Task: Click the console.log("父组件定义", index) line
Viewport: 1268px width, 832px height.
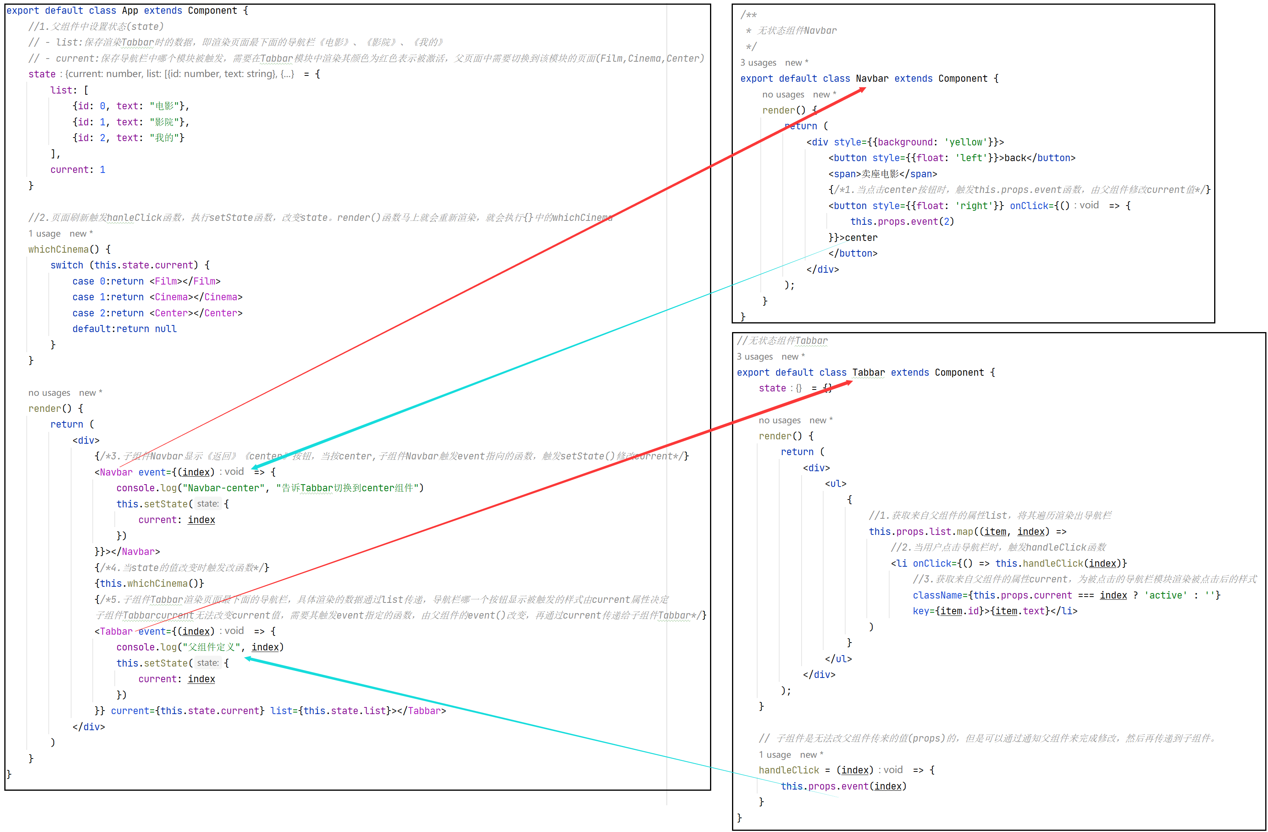Action: click(x=200, y=647)
